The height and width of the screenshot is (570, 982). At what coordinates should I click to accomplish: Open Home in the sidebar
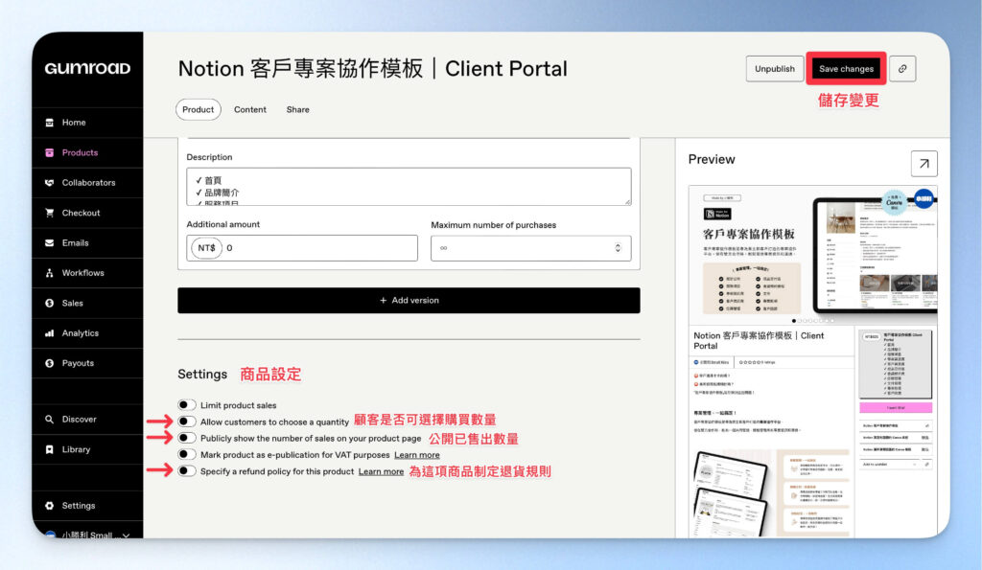pos(87,123)
